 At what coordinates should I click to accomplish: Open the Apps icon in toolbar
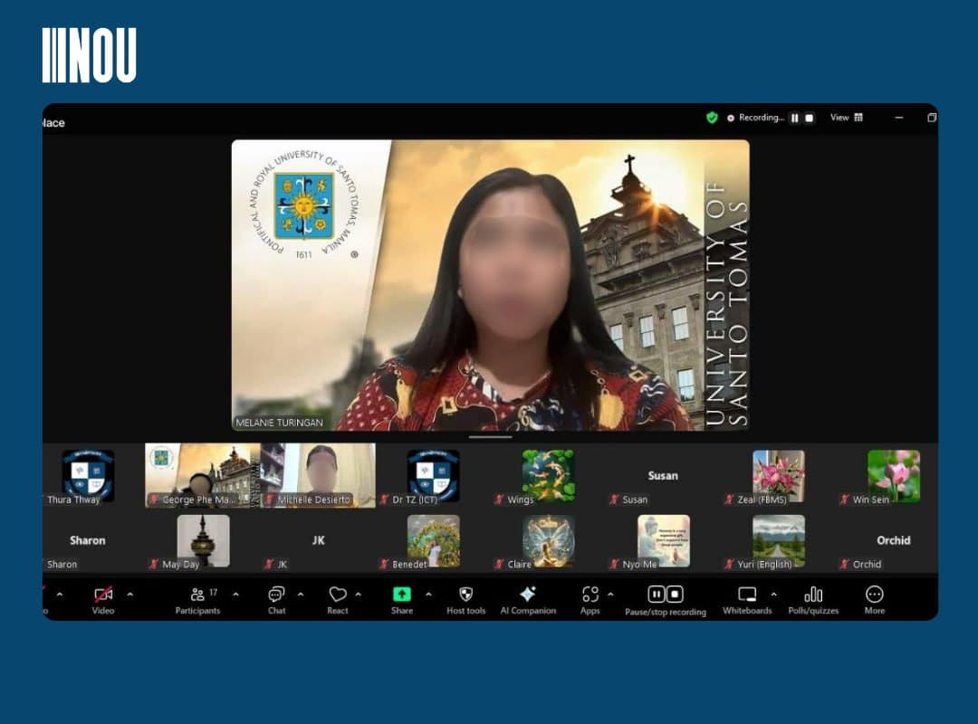pos(590,595)
